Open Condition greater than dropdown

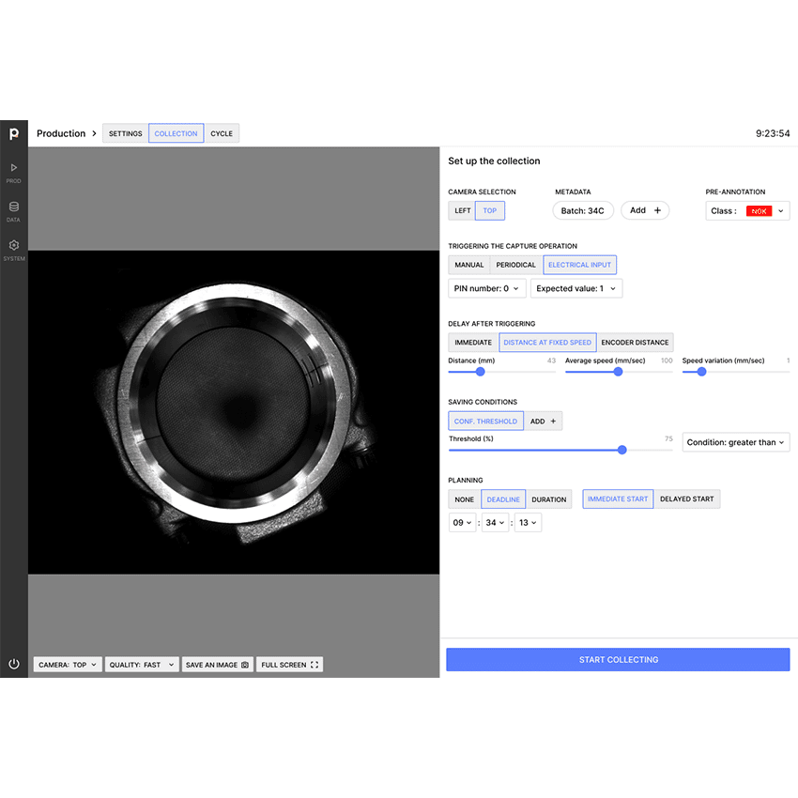(736, 442)
